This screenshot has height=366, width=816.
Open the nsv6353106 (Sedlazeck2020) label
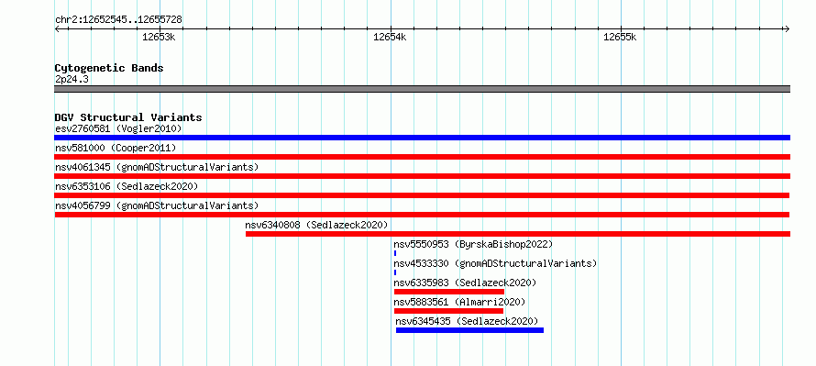(x=127, y=186)
